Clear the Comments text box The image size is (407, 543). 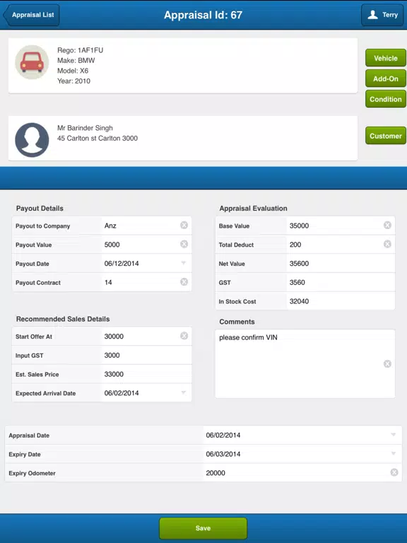pos(387,364)
